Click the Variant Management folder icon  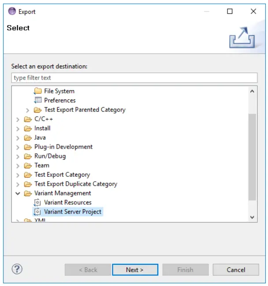pos(28,193)
